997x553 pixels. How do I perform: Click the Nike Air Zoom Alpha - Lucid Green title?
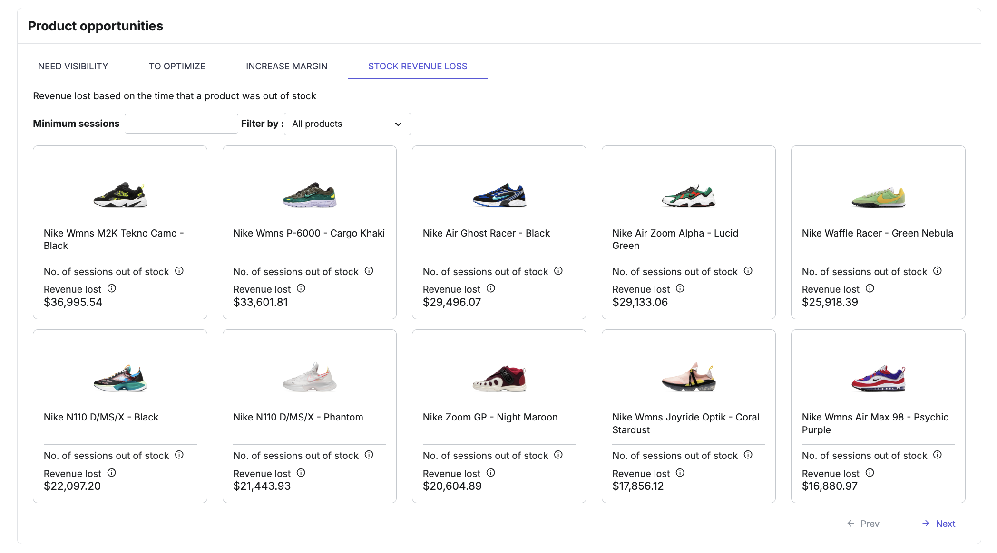coord(675,239)
